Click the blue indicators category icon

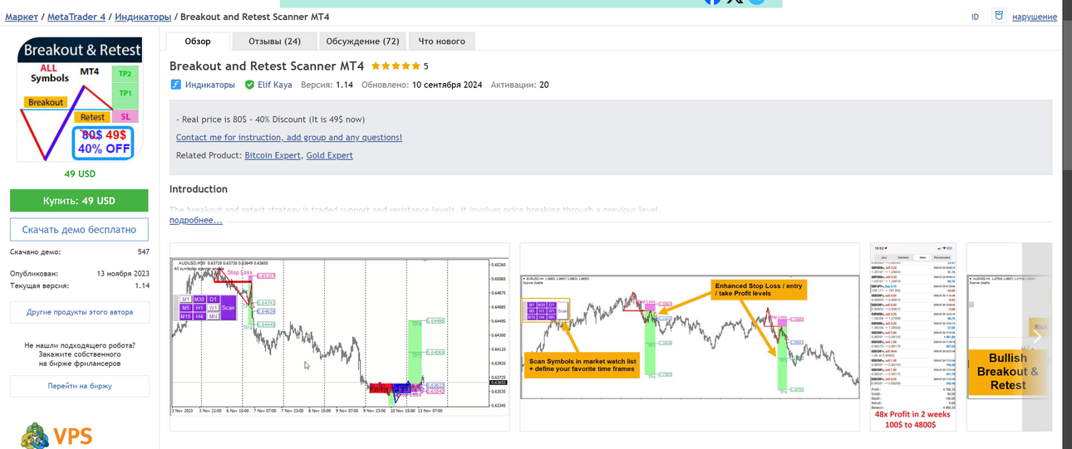[x=176, y=85]
